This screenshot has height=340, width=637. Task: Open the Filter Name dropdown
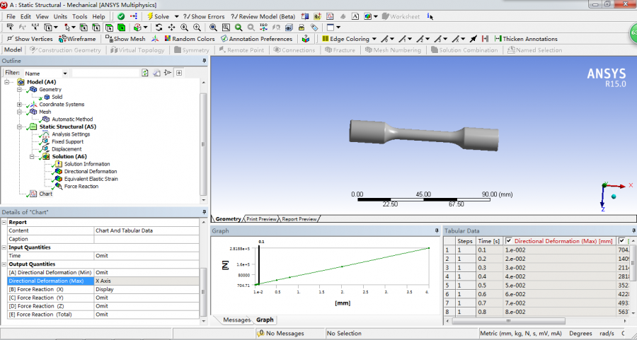click(65, 73)
